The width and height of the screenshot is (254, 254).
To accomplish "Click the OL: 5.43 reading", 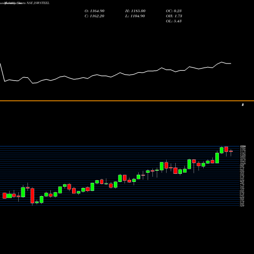I will (174, 21).
